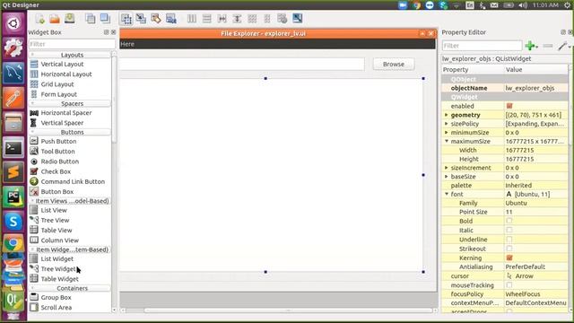Select Table View in Widget Box

tap(57, 231)
